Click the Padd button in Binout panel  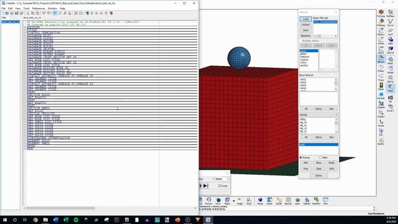[331, 163]
